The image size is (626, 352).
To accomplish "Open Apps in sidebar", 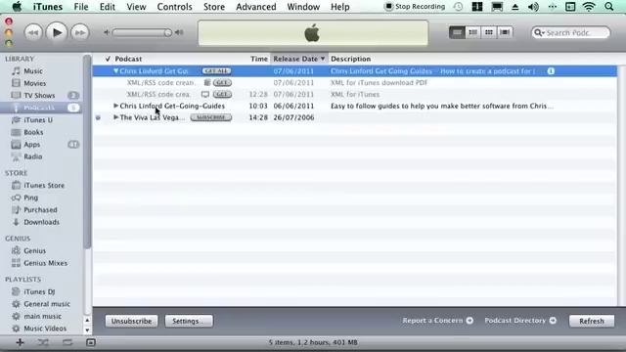I will coord(31,145).
